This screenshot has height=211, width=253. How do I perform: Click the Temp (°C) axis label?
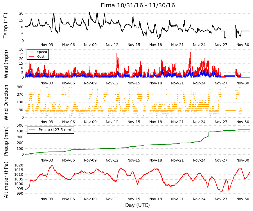[x=6, y=26]
